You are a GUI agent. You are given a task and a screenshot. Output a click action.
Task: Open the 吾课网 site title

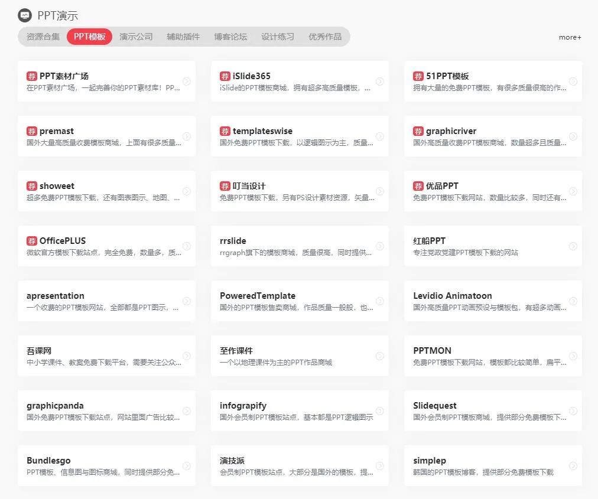39,350
